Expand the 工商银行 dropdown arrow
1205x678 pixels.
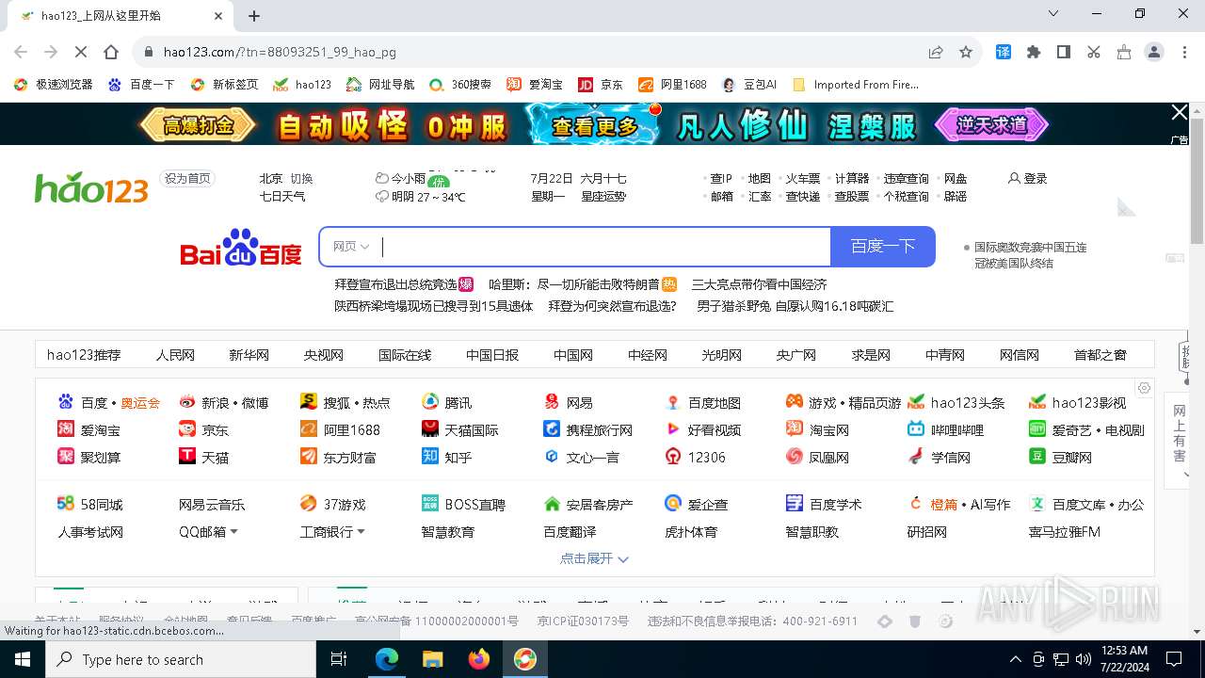click(x=361, y=532)
